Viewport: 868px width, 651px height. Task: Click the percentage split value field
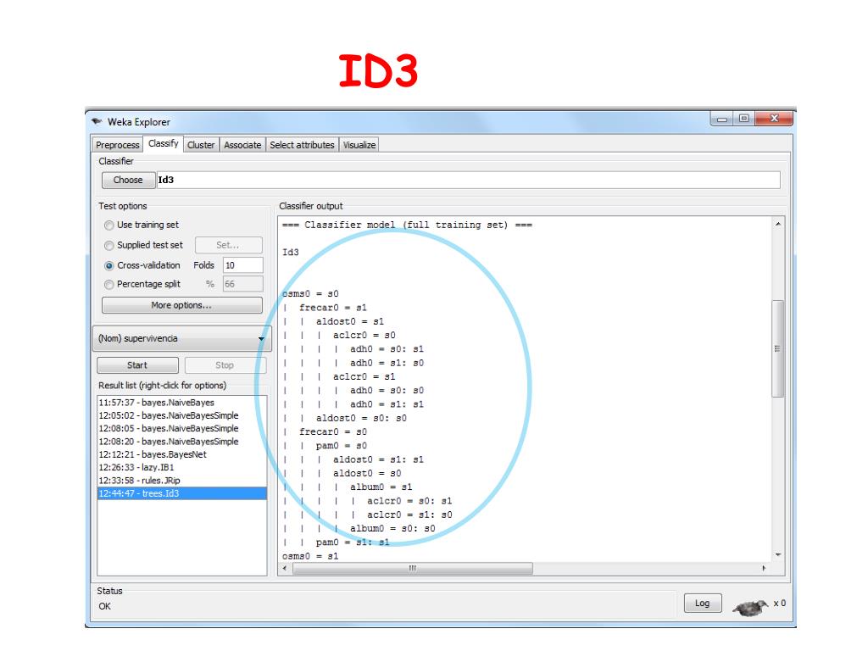pos(243,285)
